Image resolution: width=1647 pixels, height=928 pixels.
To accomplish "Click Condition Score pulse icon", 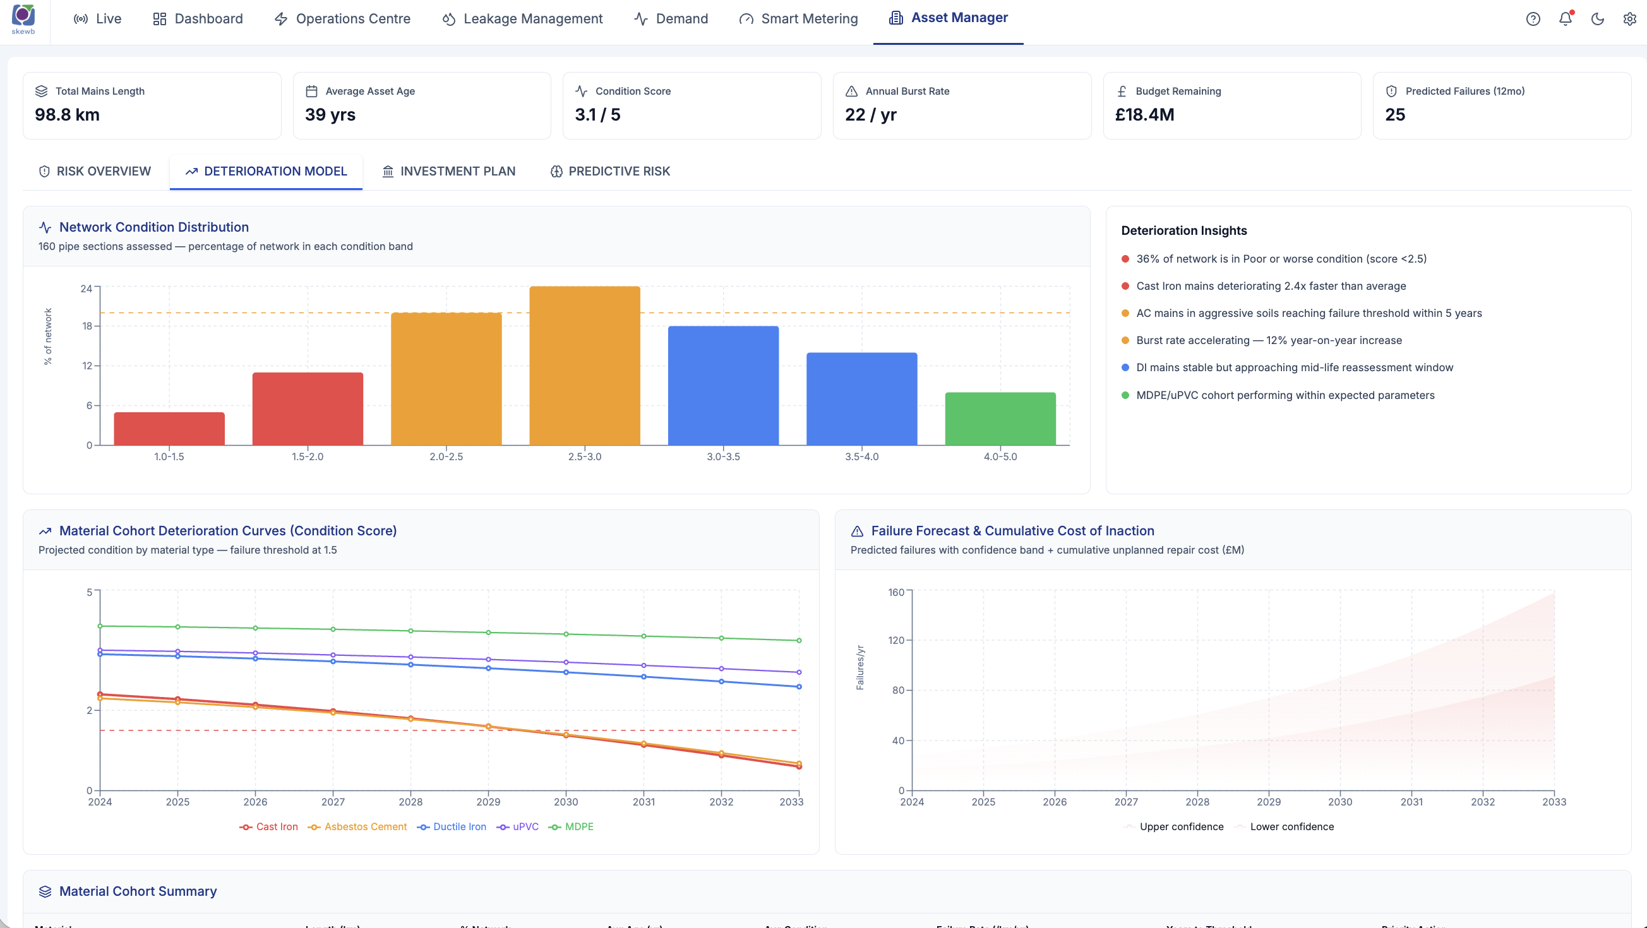I will (x=581, y=92).
